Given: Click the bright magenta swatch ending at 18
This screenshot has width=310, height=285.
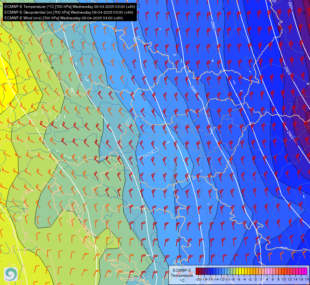Looking at the screenshot, I should click(x=306, y=271).
